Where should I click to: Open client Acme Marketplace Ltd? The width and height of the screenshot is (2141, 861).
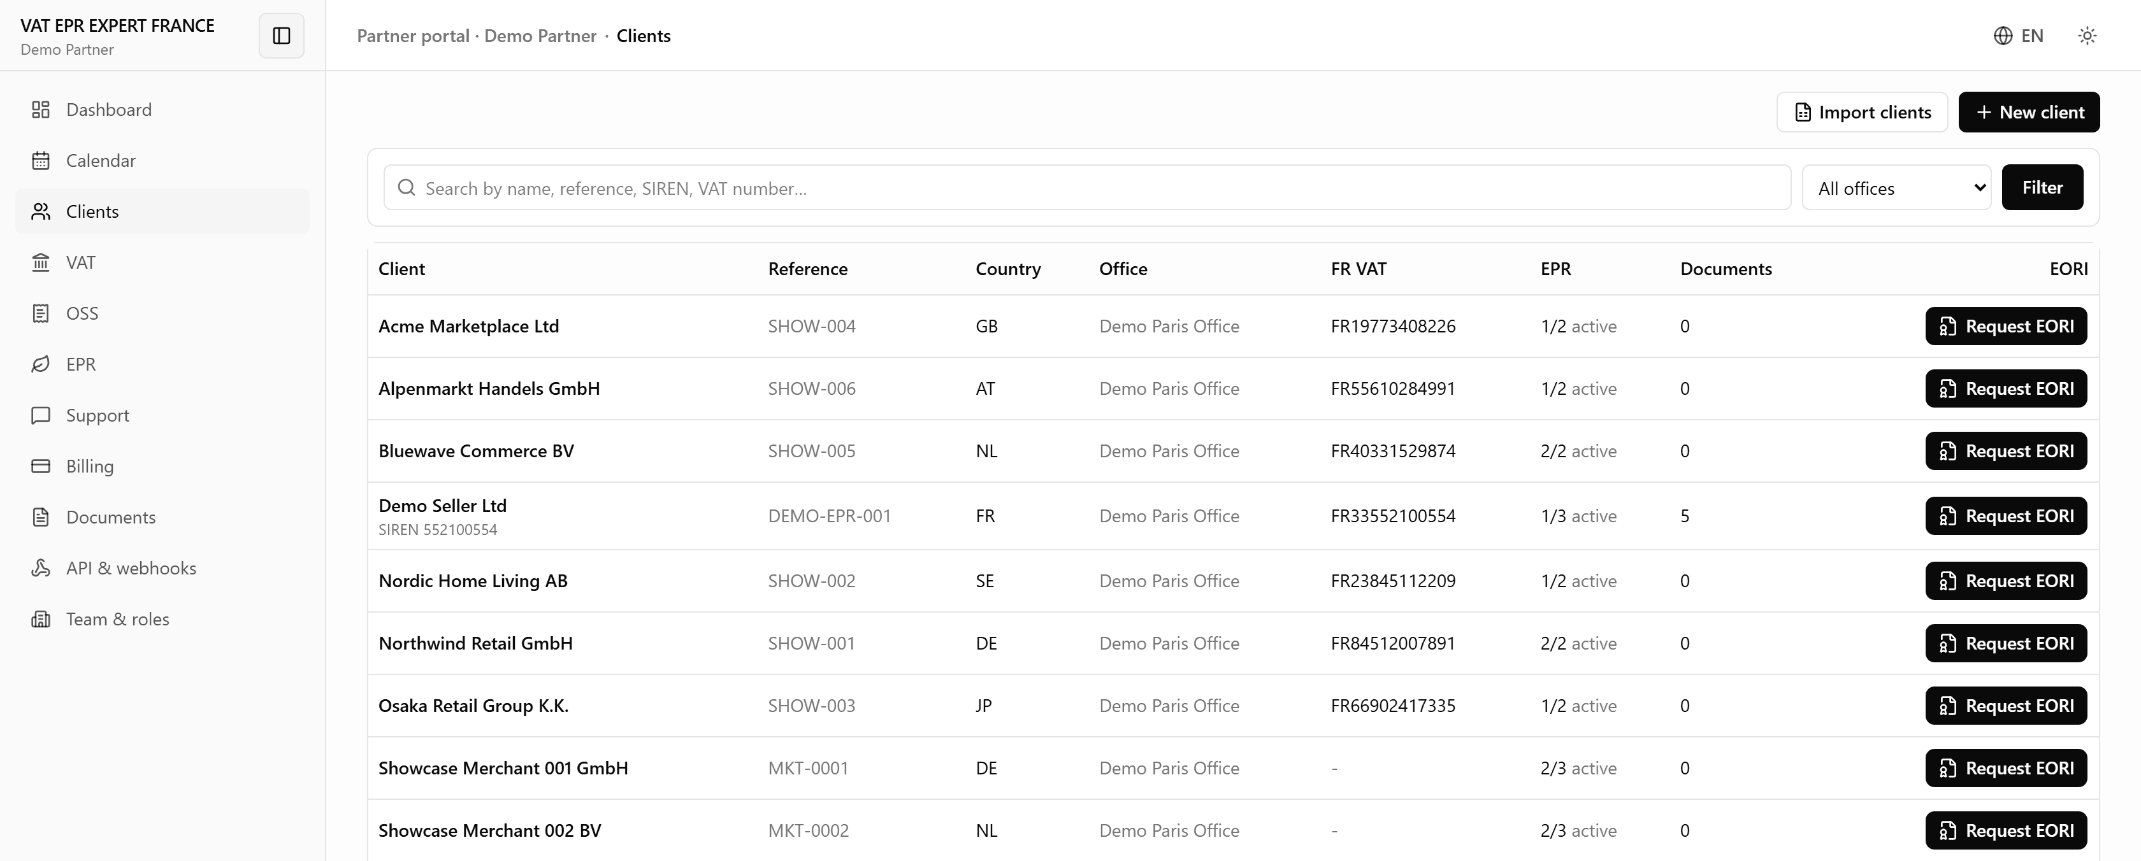point(469,326)
